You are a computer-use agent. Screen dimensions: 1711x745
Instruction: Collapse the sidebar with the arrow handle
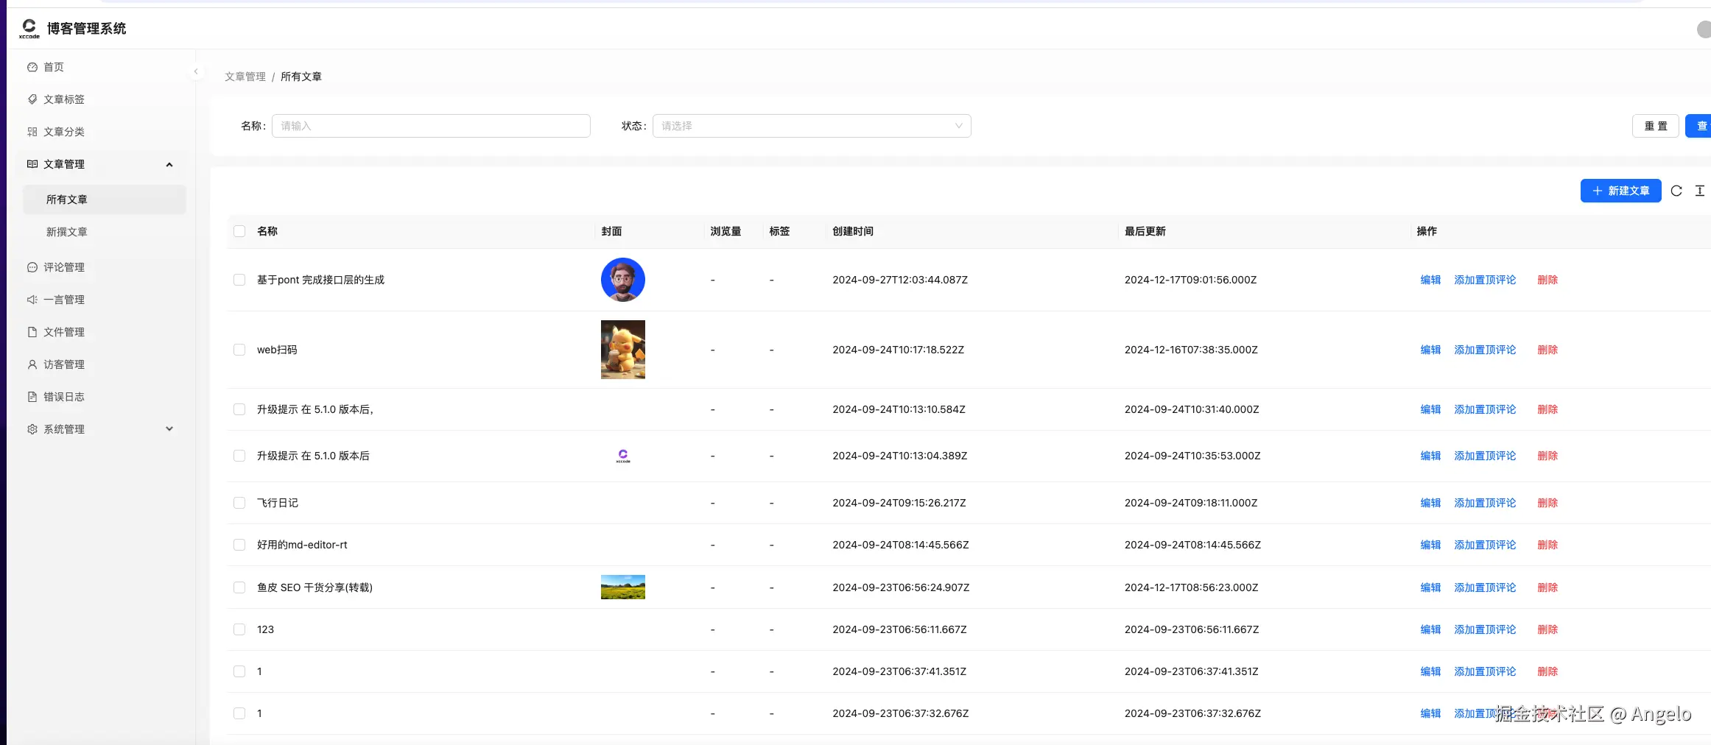(196, 71)
